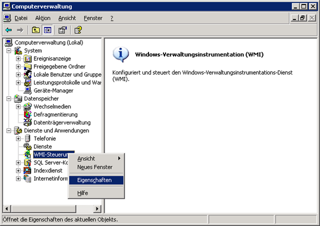Expand the Telefonie node
320x226 pixels.
tap(18, 139)
